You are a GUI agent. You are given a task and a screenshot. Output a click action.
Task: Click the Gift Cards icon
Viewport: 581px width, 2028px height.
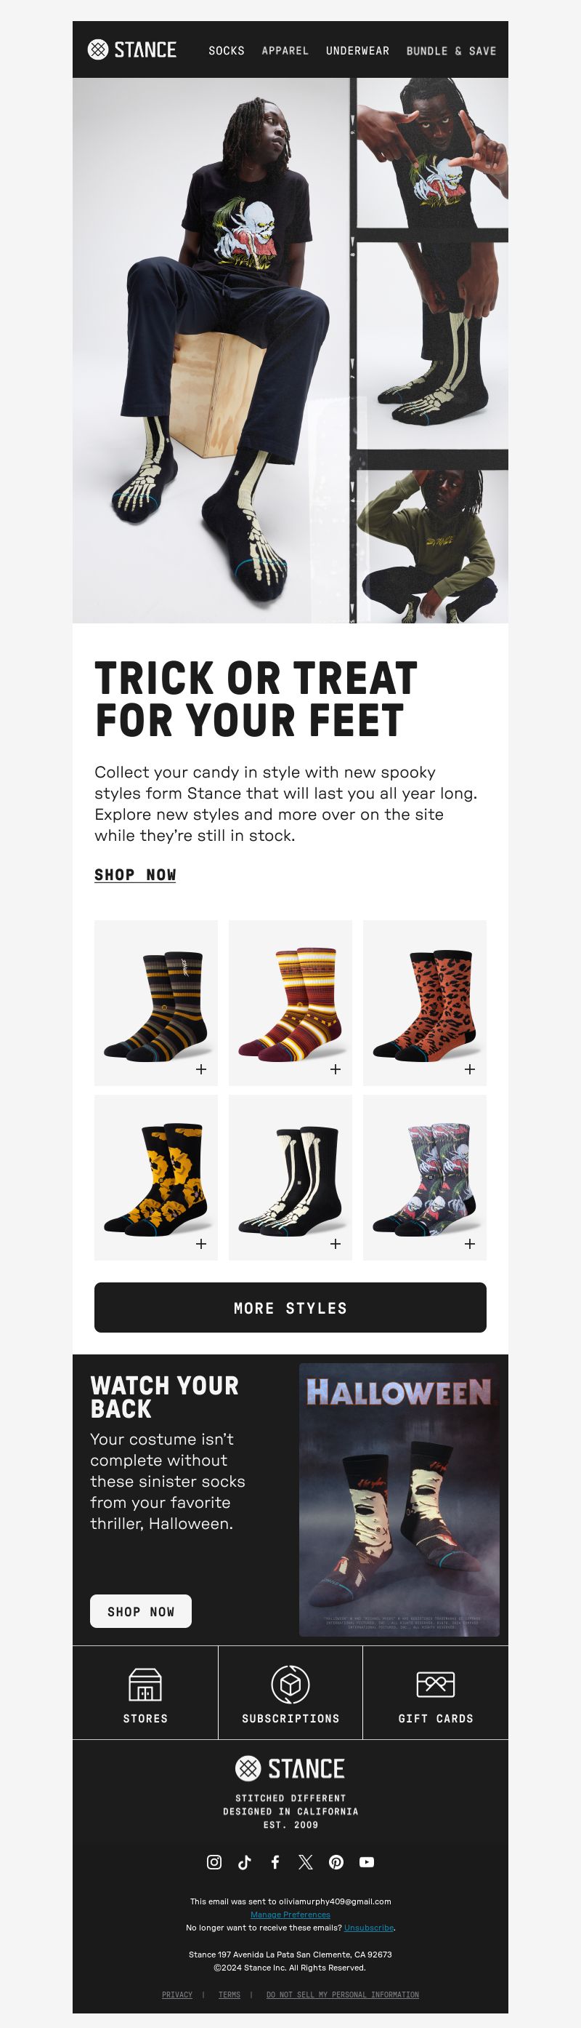click(436, 1685)
